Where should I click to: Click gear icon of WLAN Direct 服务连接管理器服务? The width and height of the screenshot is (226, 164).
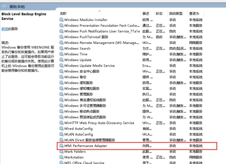[x=61, y=140]
